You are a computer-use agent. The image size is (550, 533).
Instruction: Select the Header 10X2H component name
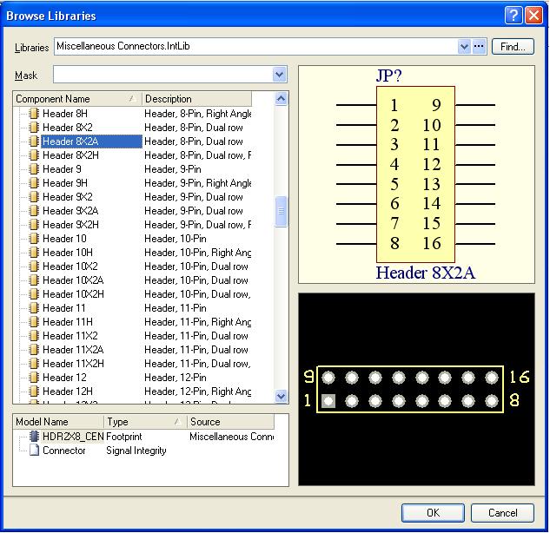click(73, 294)
